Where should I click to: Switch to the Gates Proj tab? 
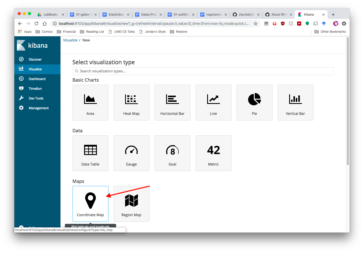(148, 15)
